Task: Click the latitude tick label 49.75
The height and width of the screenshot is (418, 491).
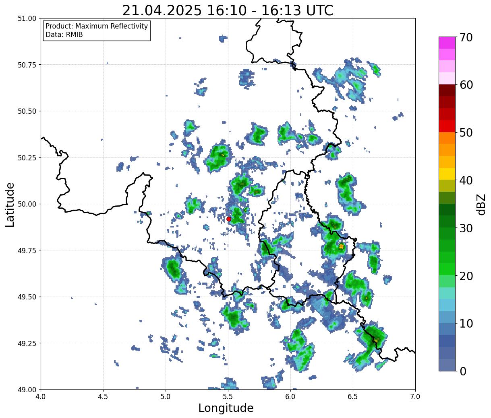Action: click(x=27, y=250)
